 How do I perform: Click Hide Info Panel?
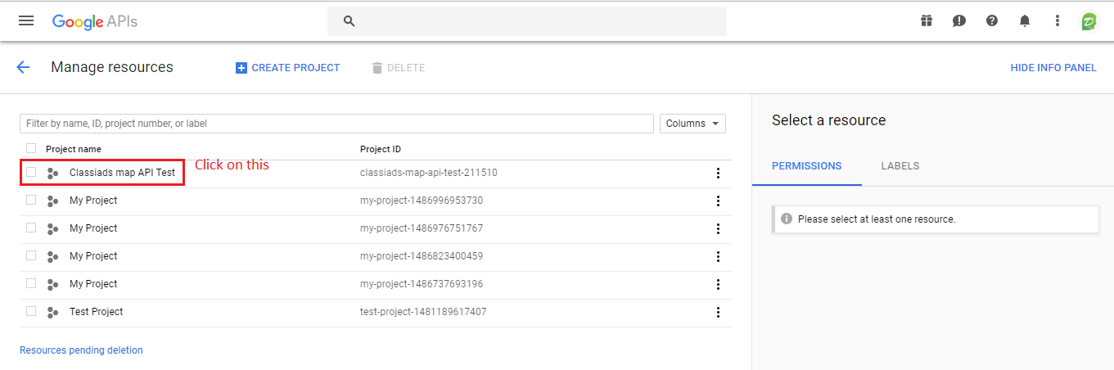point(1053,68)
